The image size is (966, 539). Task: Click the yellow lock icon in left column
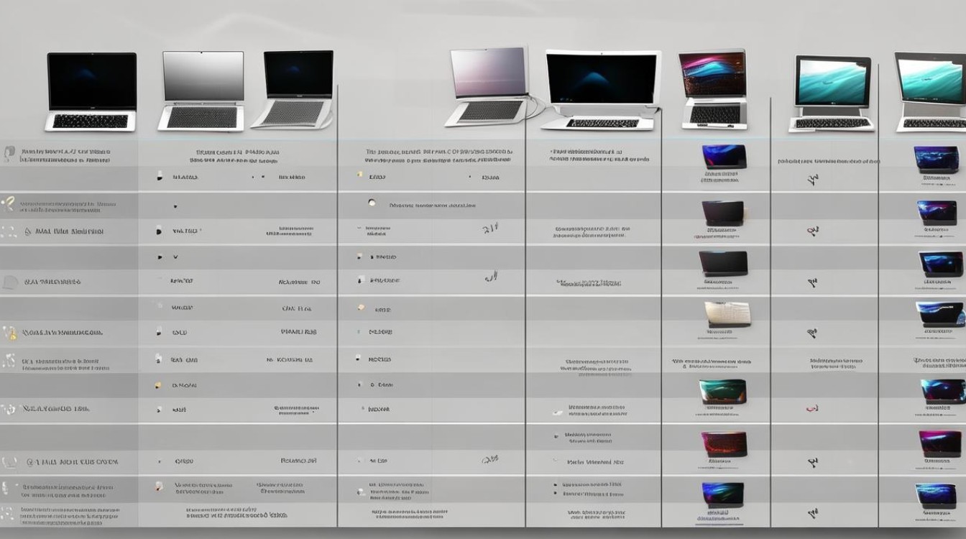coord(9,333)
